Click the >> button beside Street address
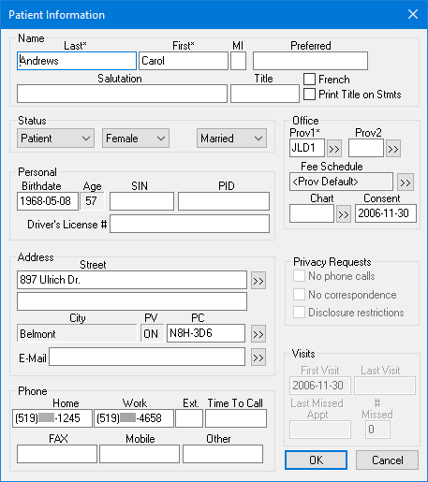This screenshot has width=428, height=482. click(x=258, y=281)
